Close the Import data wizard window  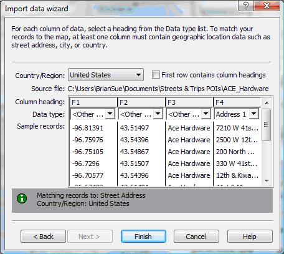coord(267,6)
